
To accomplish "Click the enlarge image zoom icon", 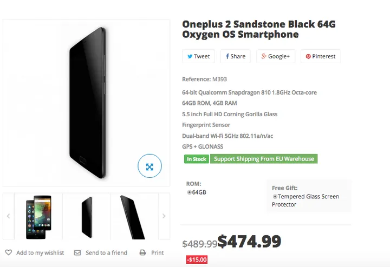I will [149, 166].
